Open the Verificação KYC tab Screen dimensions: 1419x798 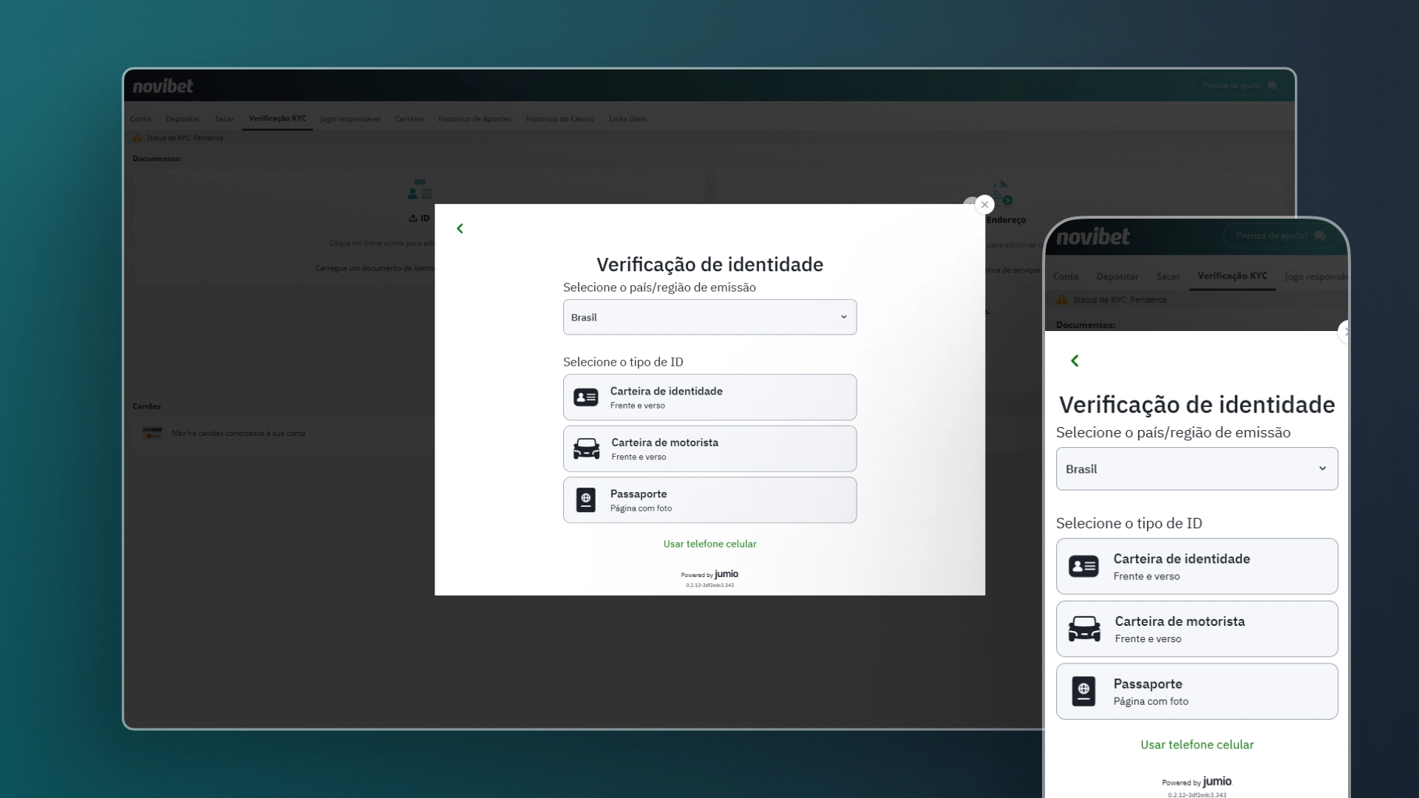coord(277,118)
